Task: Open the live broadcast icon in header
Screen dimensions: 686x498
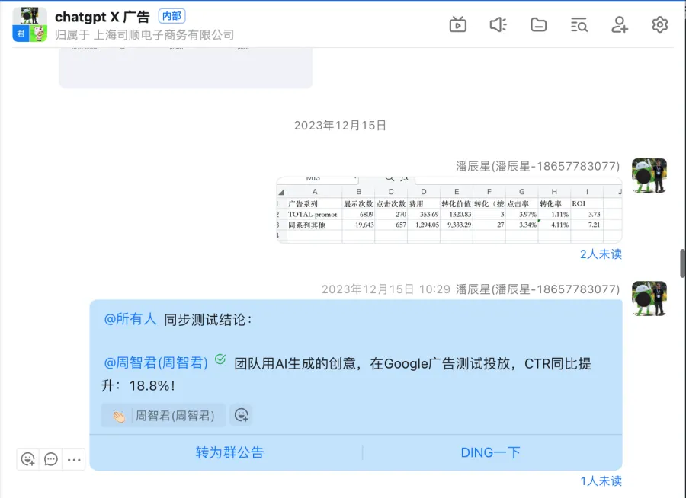Action: point(457,24)
